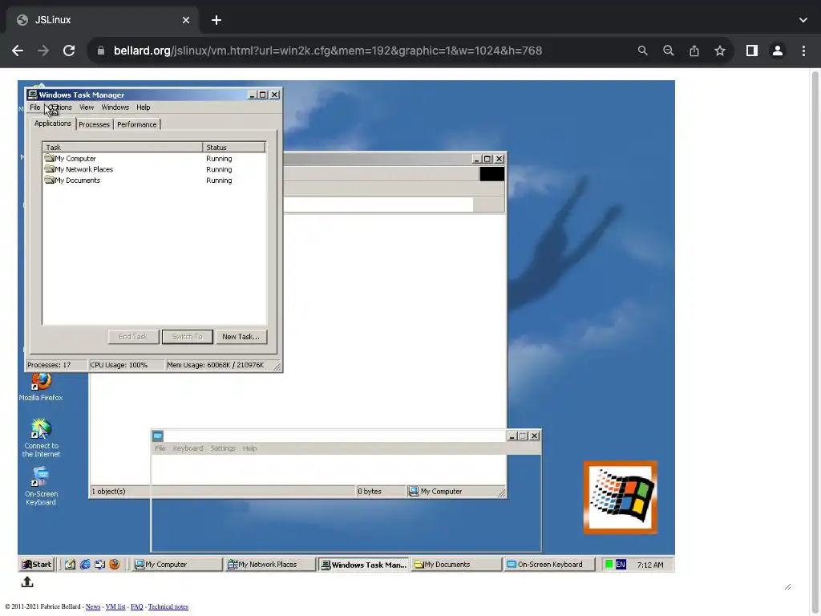
Task: Click the Windows Task Manager taskbar button
Action: [x=363, y=565]
